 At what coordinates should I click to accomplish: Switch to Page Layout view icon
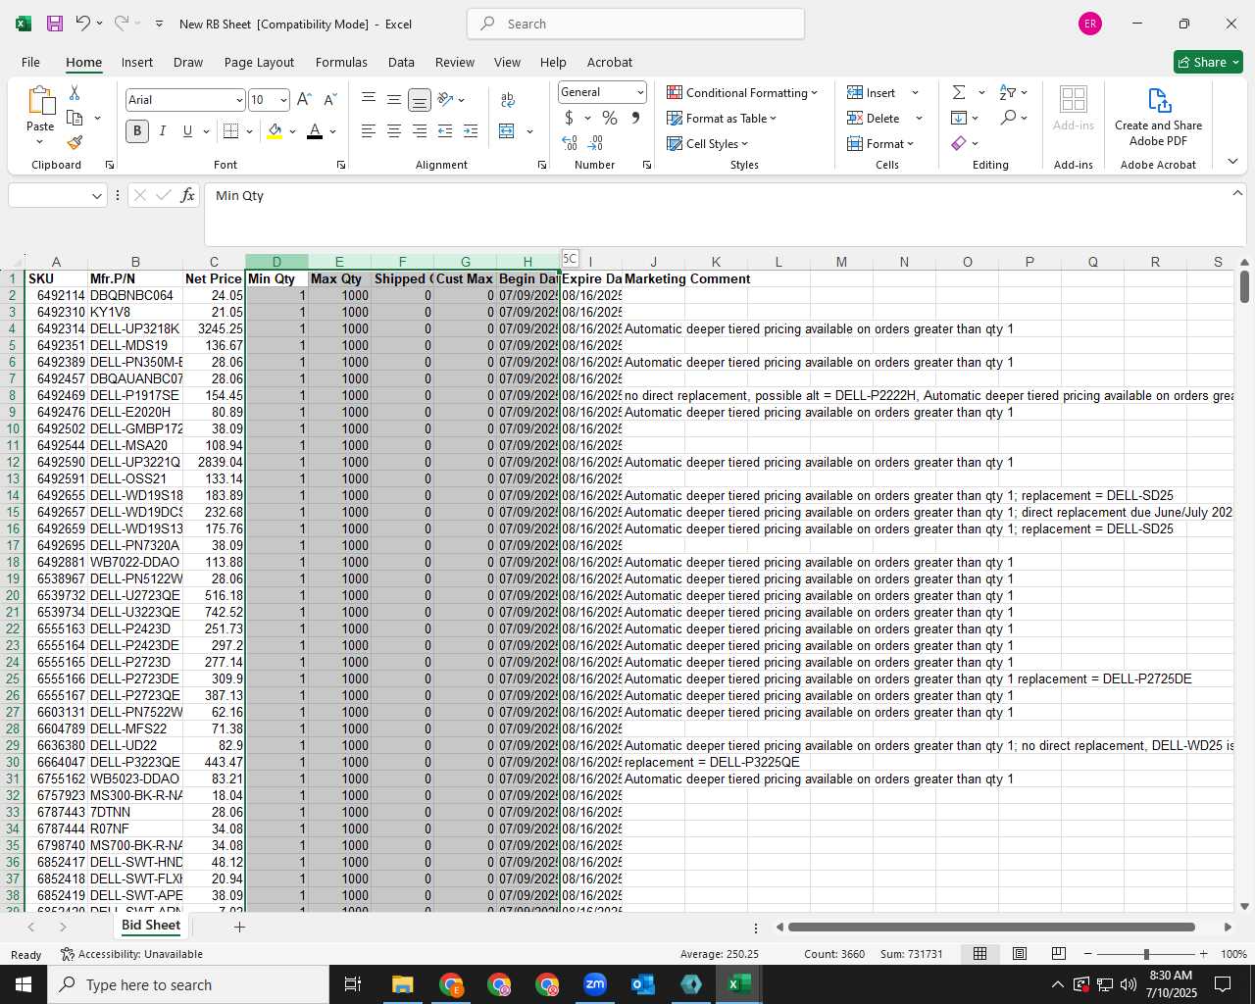(x=1020, y=953)
